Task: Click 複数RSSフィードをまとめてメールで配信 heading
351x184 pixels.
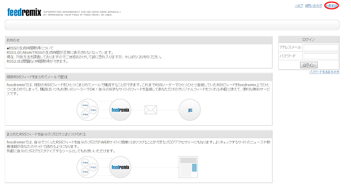Action: click(x=37, y=77)
